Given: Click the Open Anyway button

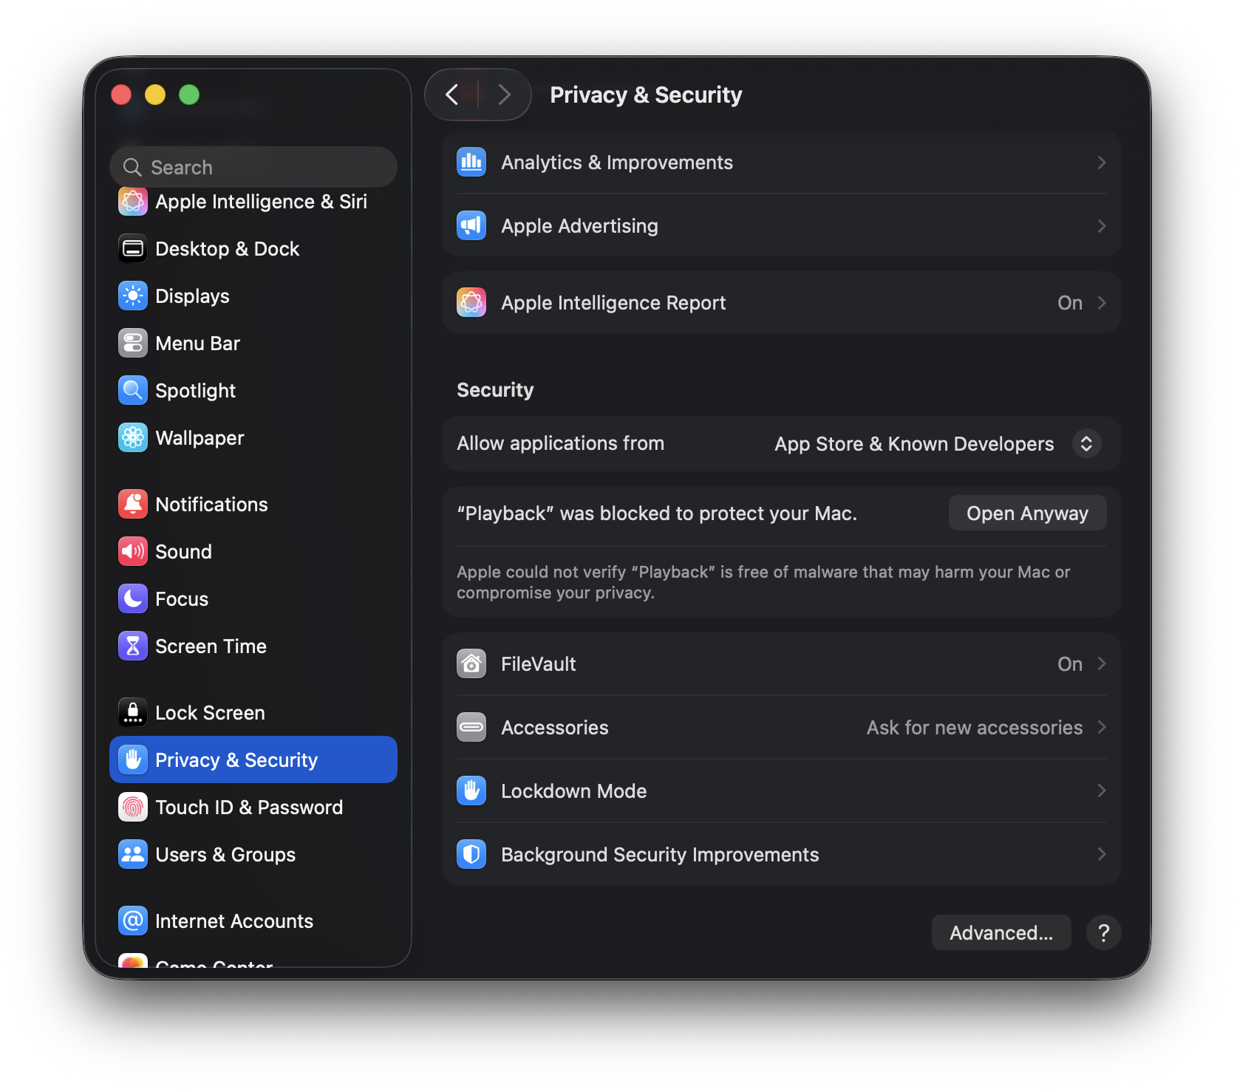Looking at the screenshot, I should tap(1027, 513).
